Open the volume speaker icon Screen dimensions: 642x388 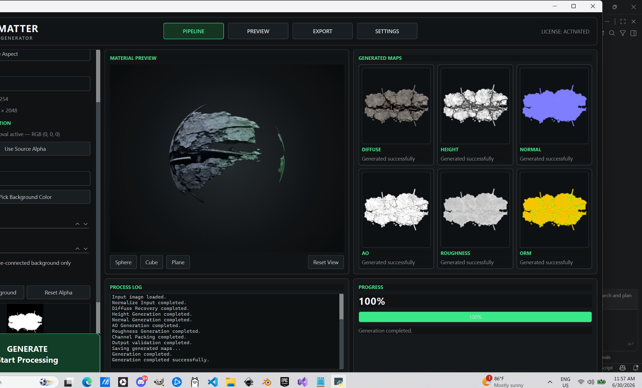click(591, 382)
